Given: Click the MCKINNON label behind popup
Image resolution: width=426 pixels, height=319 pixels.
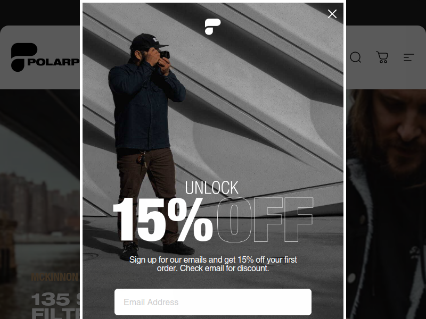Looking at the screenshot, I should pyautogui.click(x=55, y=277).
